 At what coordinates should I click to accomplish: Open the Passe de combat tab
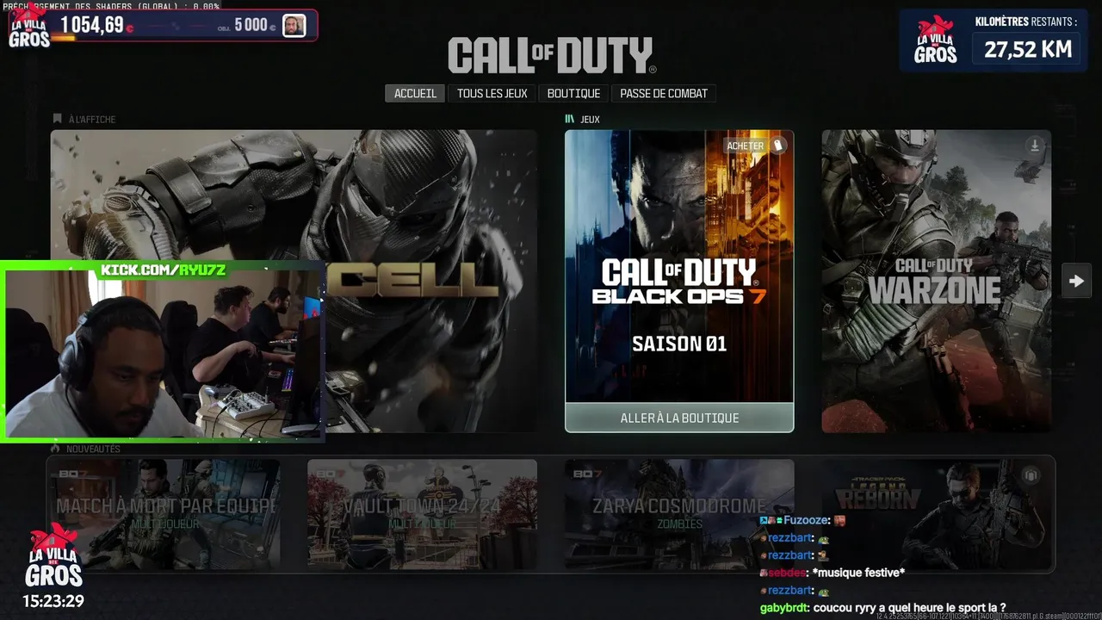[664, 93]
